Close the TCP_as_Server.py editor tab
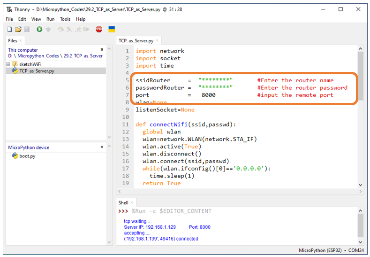This screenshot has width=370, height=257. (x=157, y=40)
